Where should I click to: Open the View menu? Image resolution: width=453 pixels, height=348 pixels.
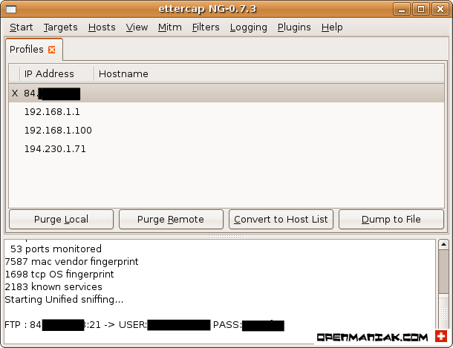[x=137, y=27]
